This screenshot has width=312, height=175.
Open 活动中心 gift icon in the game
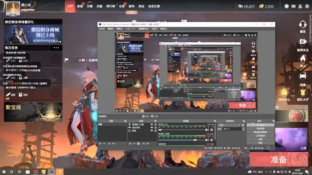[284, 93]
